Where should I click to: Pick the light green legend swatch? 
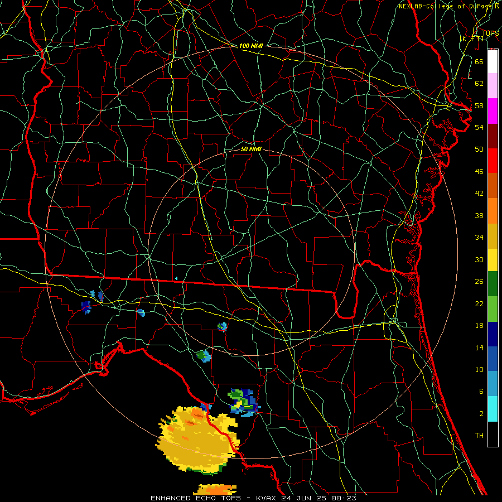point(493,309)
